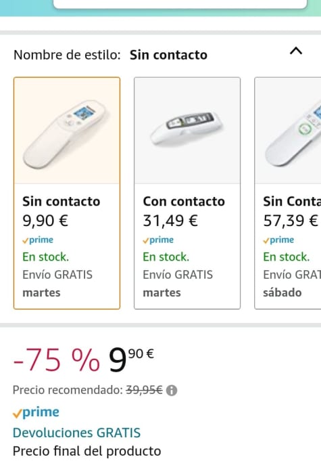Click the prime logo on the Sin contacto card

tap(38, 240)
